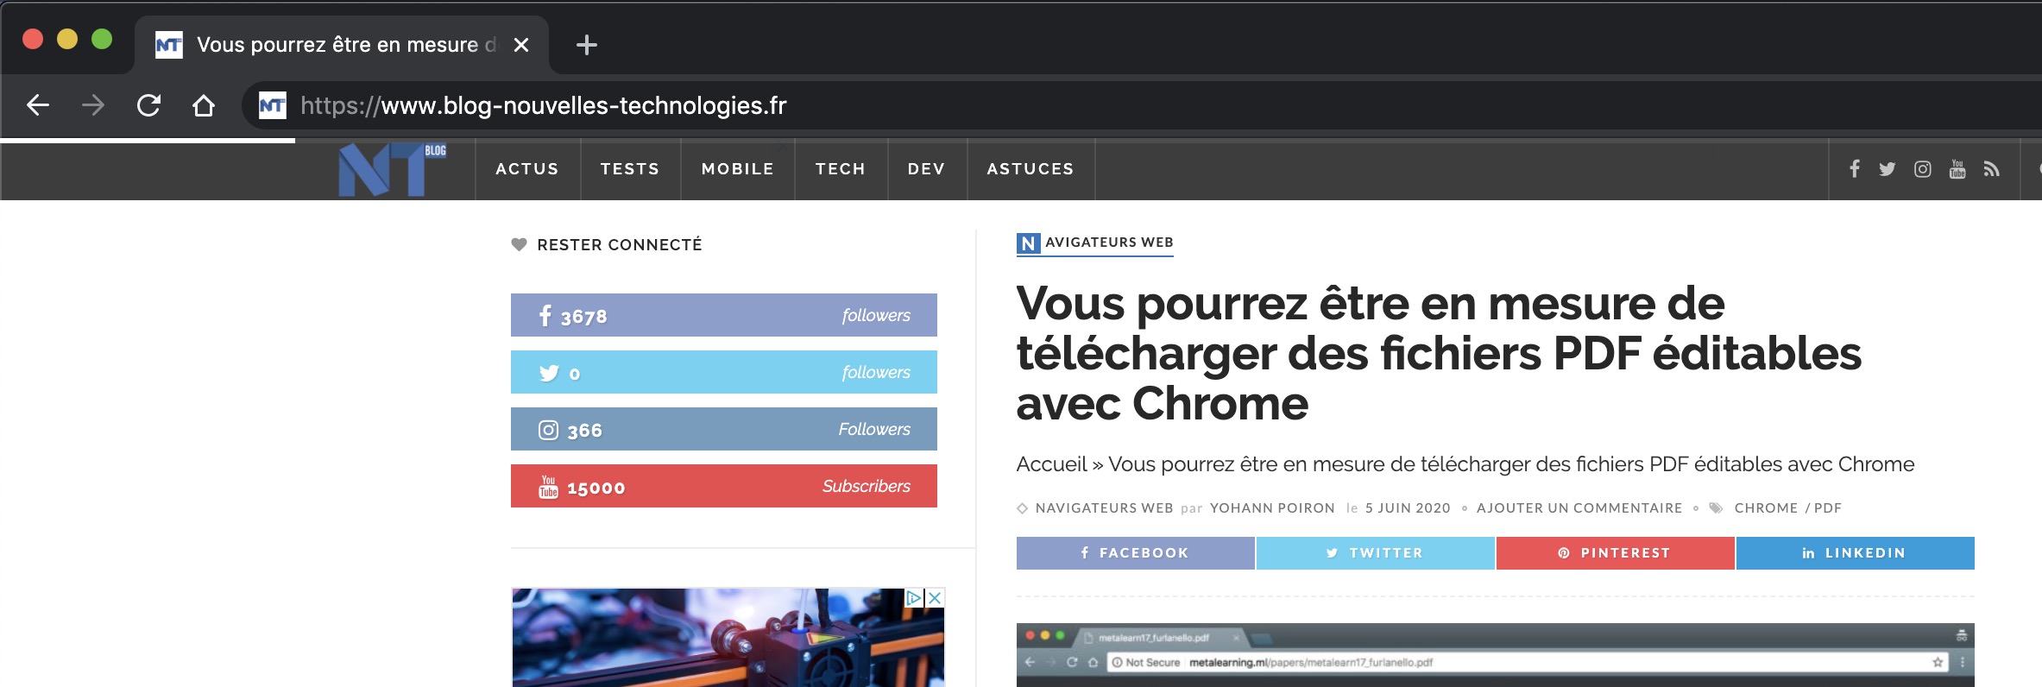The width and height of the screenshot is (2042, 687).
Task: Open Twitter profile from header icon
Action: click(x=1888, y=169)
